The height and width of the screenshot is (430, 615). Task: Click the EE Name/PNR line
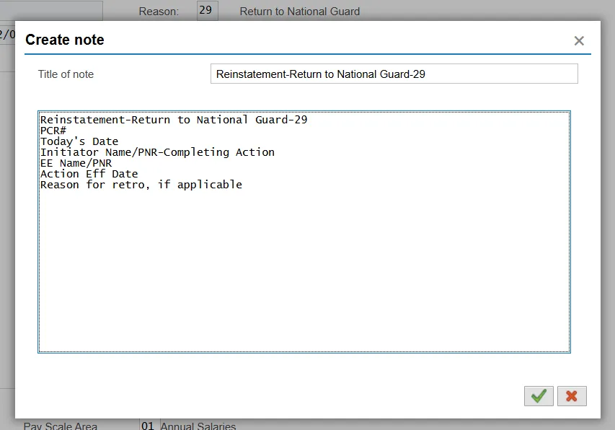pos(76,163)
